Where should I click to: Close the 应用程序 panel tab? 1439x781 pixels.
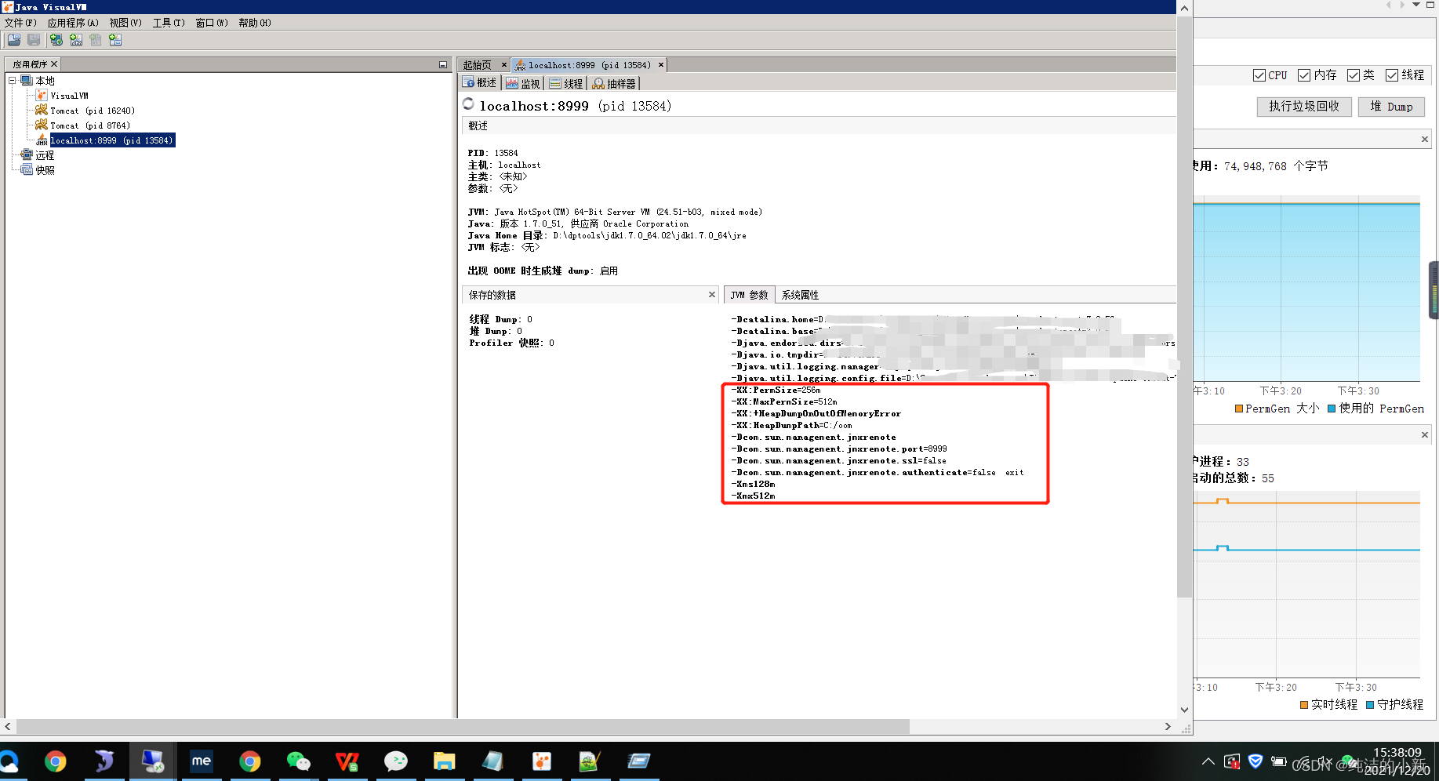pos(54,64)
